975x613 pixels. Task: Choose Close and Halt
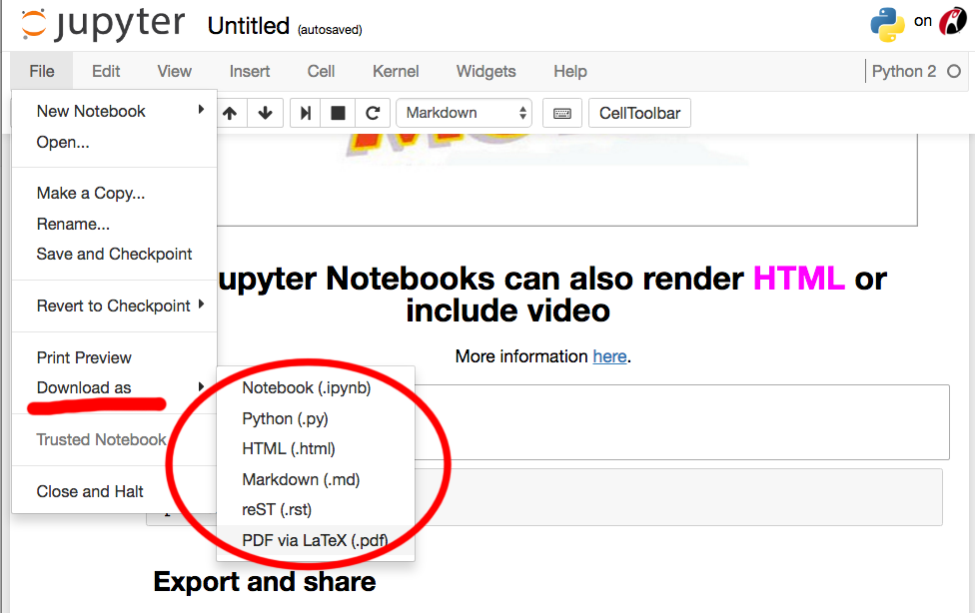115,492
